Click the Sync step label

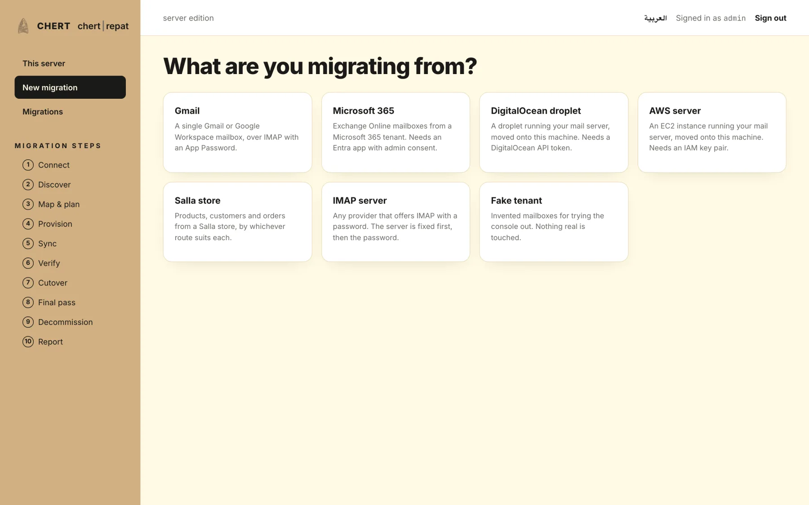click(47, 243)
